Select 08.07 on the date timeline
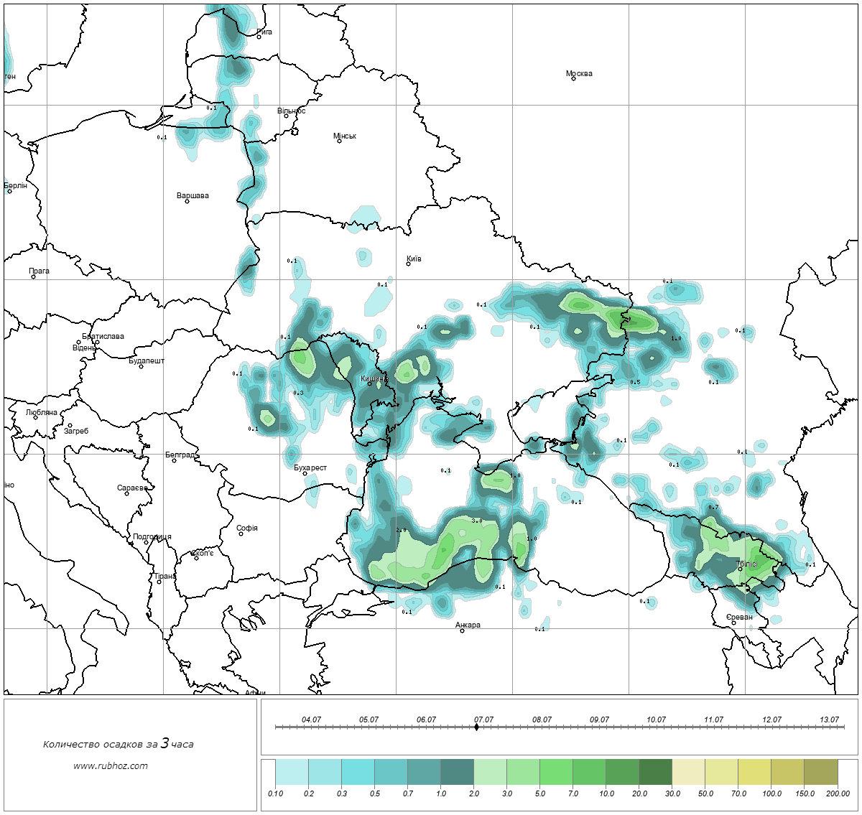The width and height of the screenshot is (862, 815). click(x=542, y=720)
